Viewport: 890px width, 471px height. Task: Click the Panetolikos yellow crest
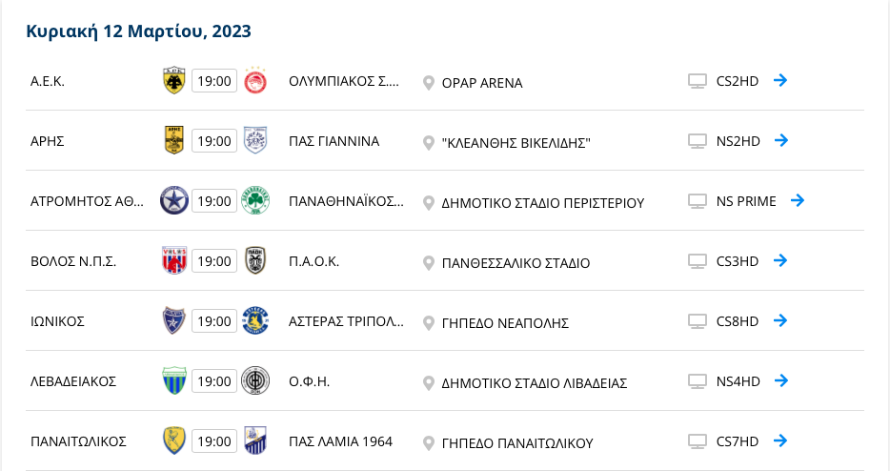pos(174,440)
